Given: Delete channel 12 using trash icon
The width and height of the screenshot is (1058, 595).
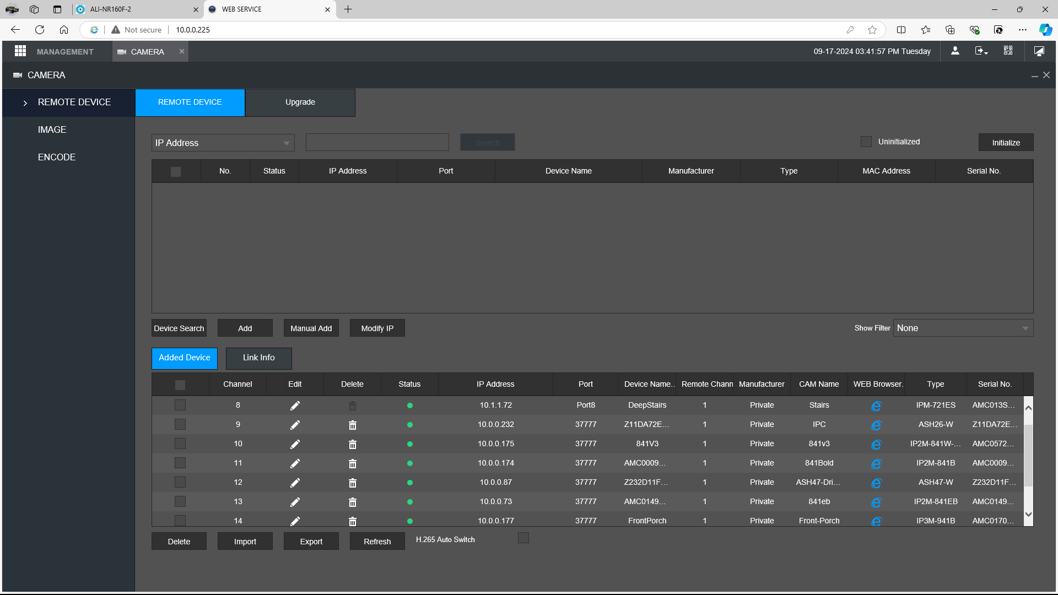Looking at the screenshot, I should pos(352,483).
